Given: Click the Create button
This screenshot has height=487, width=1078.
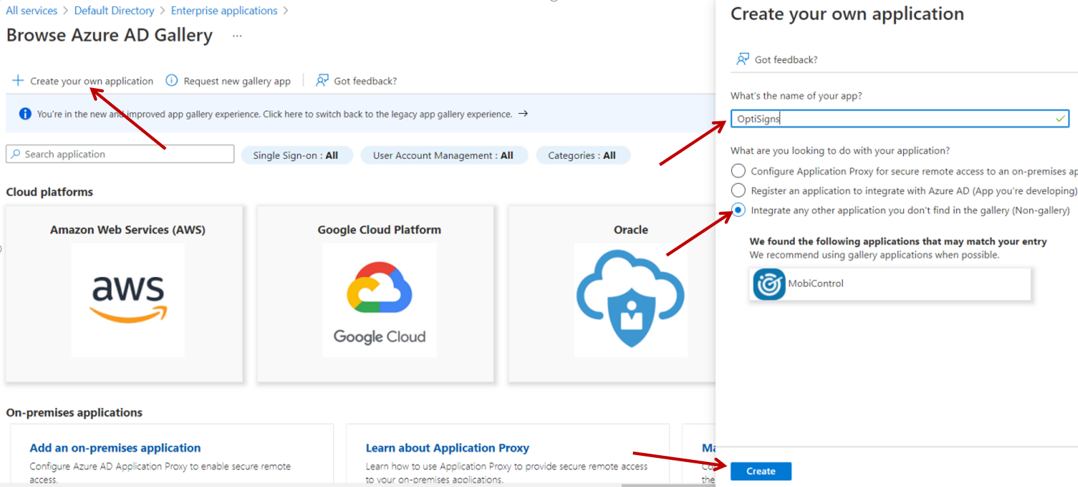Looking at the screenshot, I should (x=761, y=471).
